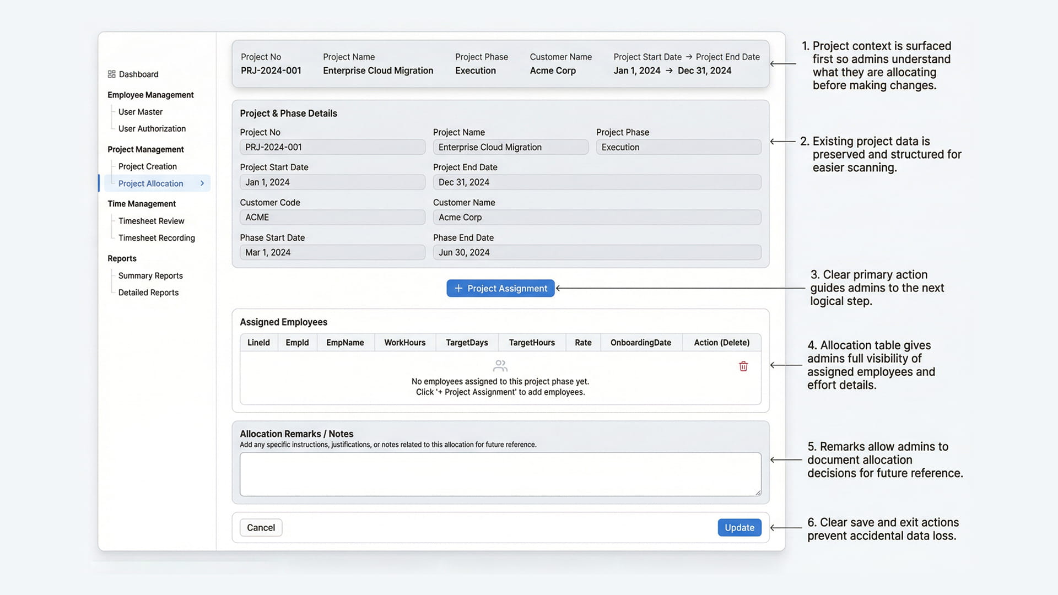1058x595 pixels.
Task: Click the Time Management section header
Action: [x=142, y=204]
